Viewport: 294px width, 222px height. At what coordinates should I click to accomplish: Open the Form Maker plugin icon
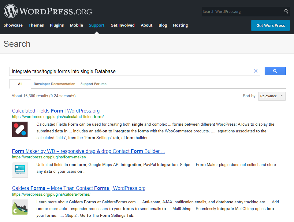(20, 169)
